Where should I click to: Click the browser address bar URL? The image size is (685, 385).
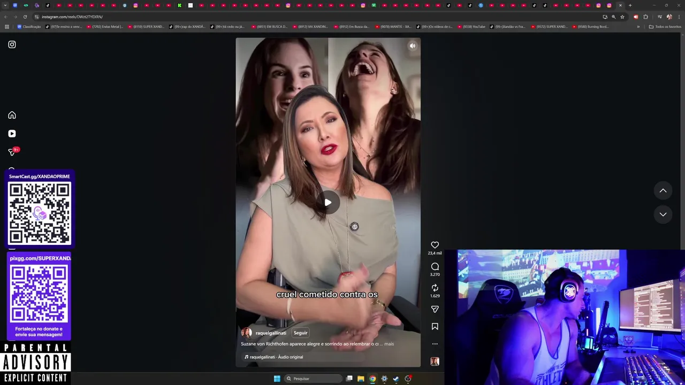pyautogui.click(x=72, y=17)
